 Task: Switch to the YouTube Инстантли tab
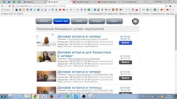109,2
